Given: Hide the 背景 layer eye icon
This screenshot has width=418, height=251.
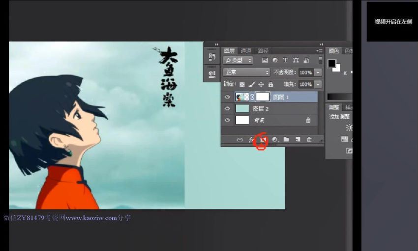Looking at the screenshot, I should [x=227, y=120].
